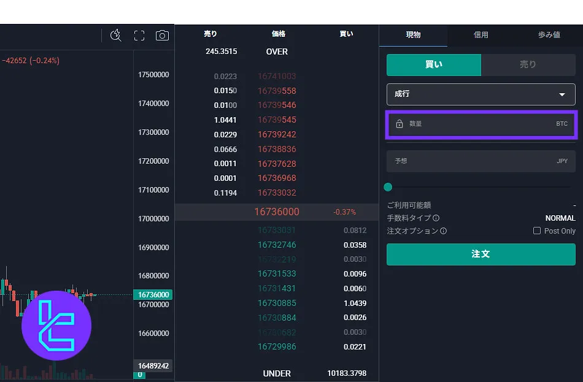The image size is (583, 382).
Task: Click info icon beside 注文オプション
Action: point(443,231)
